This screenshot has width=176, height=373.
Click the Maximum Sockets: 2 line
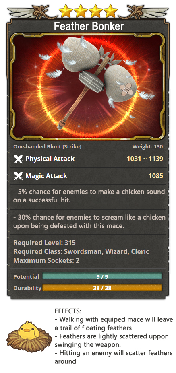46,260
